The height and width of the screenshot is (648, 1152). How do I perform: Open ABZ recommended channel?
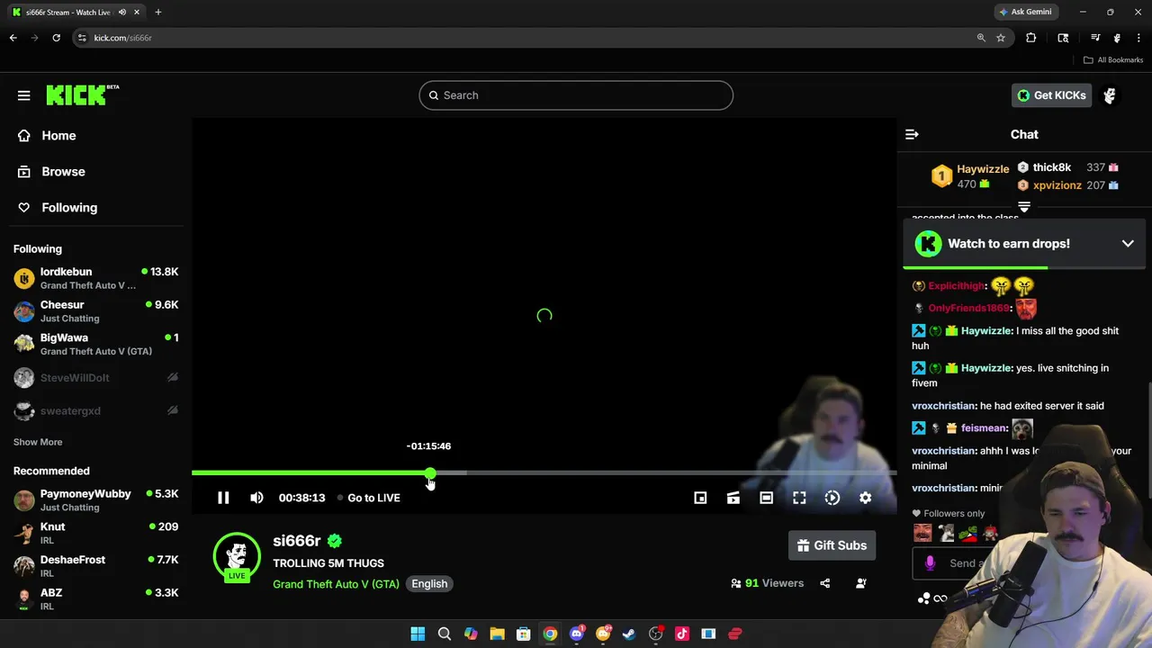tap(95, 599)
